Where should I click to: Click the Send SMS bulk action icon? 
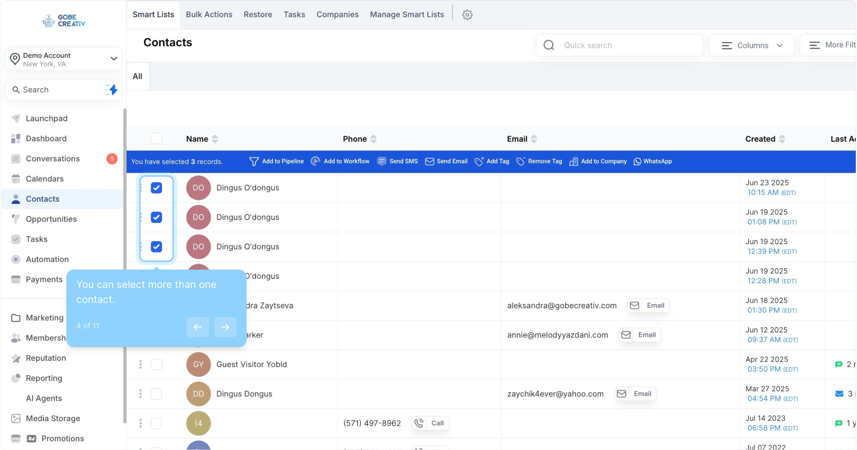(381, 161)
